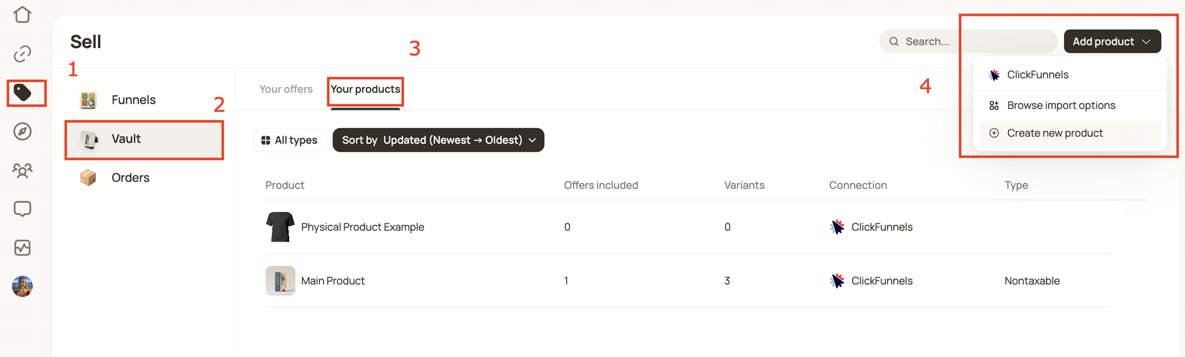
Task: Click ClickFunnels logo in Physical Product Example row
Action: pos(837,227)
